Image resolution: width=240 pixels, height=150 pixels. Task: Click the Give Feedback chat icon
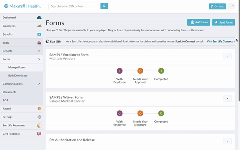tap(39, 134)
